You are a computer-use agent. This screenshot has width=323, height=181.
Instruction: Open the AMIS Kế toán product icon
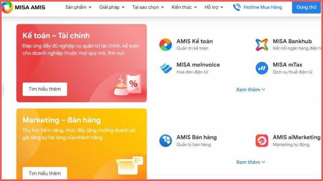(166, 45)
